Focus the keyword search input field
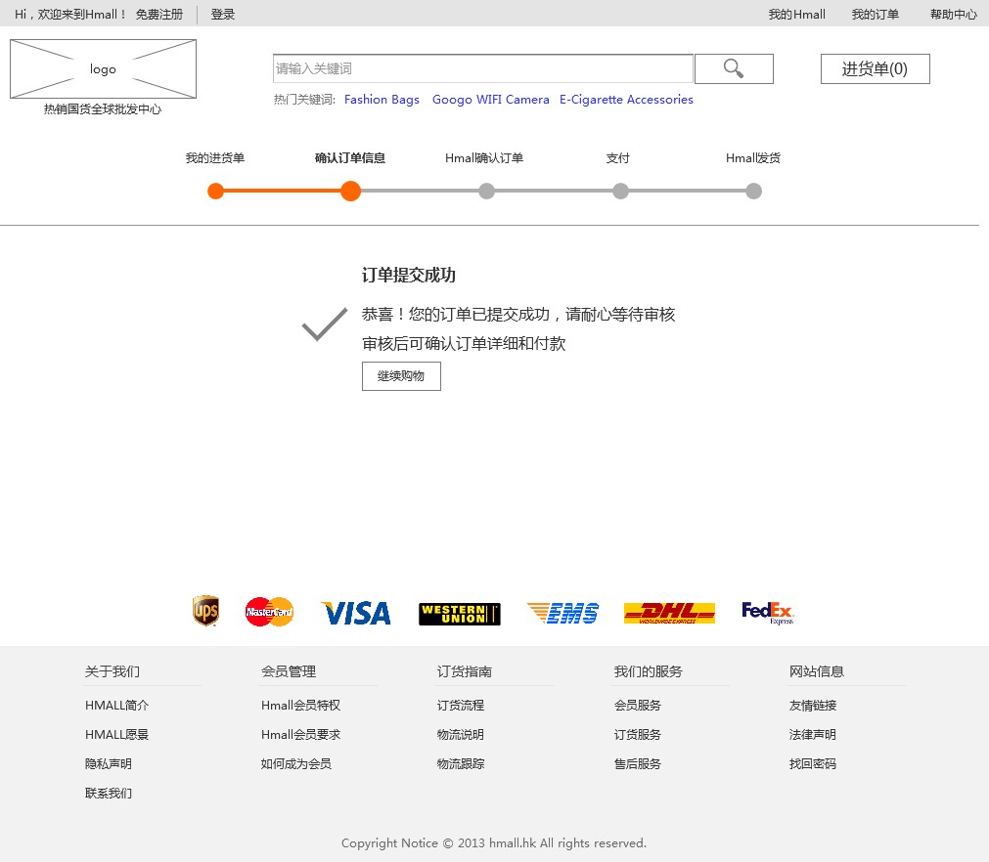 pyautogui.click(x=482, y=68)
